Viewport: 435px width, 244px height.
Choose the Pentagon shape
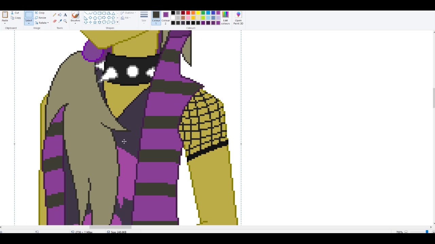click(95, 18)
